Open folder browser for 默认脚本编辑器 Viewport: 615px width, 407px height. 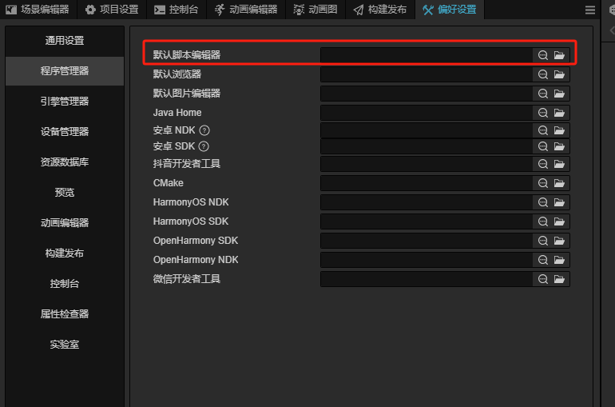click(x=559, y=55)
